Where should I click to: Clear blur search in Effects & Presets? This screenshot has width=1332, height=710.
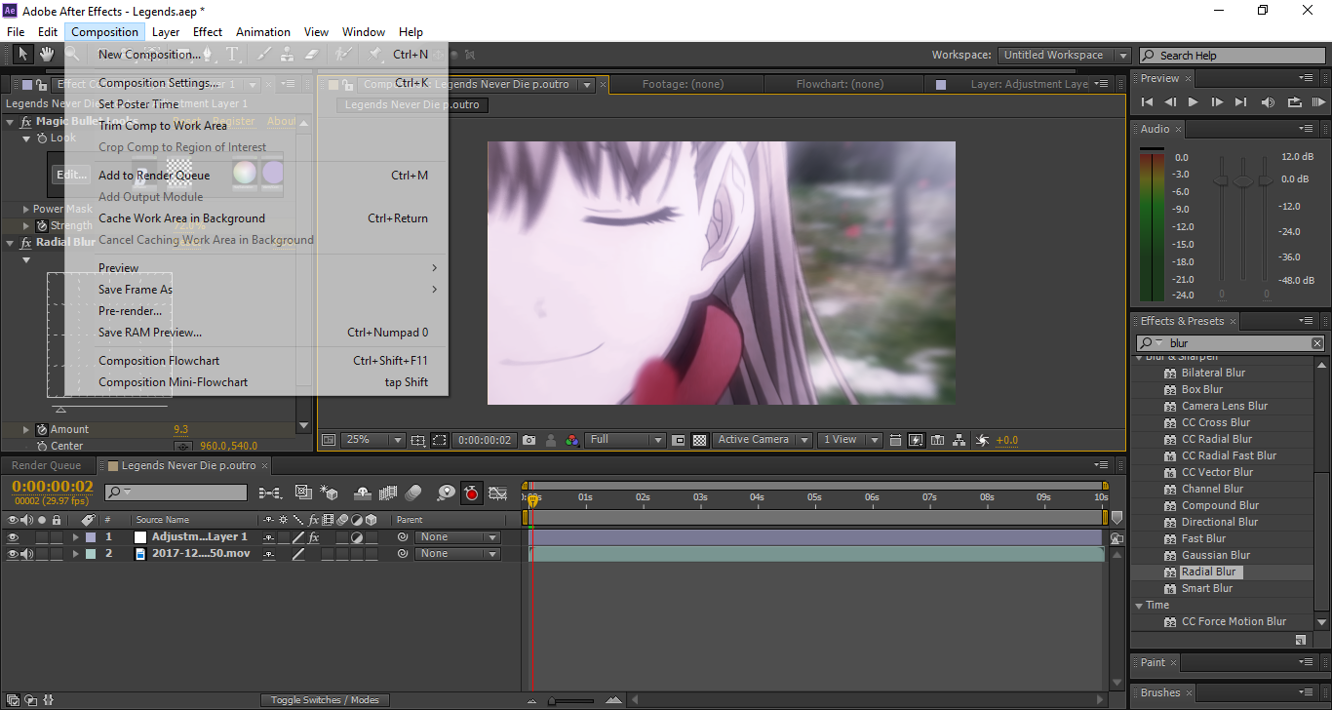[x=1317, y=343]
